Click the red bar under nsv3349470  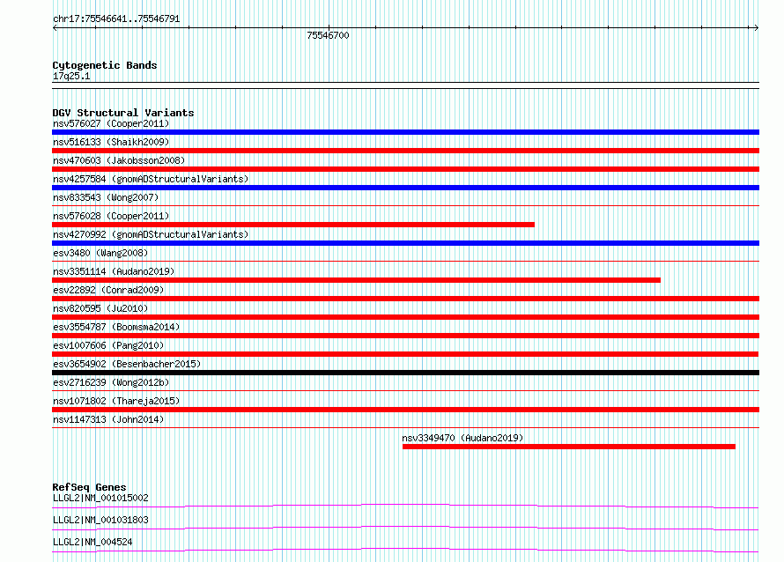(x=569, y=447)
